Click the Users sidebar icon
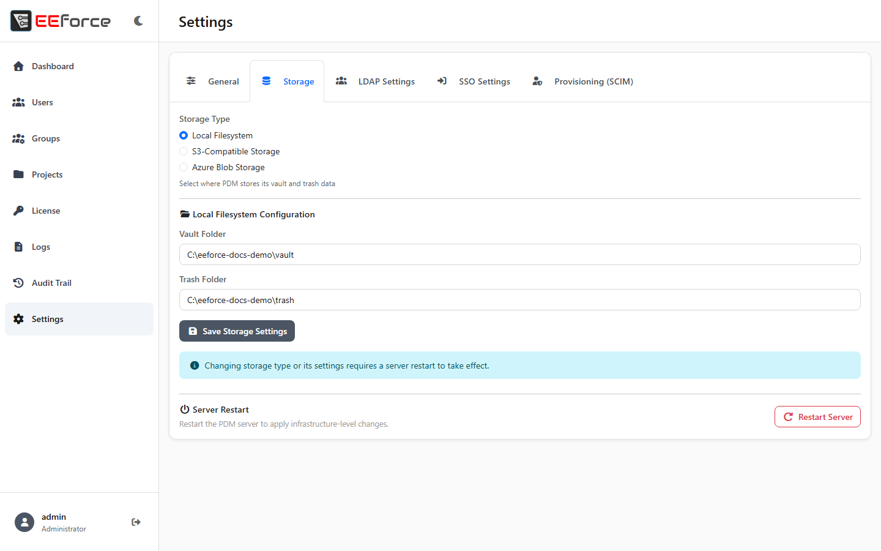The width and height of the screenshot is (881, 551). tap(18, 102)
